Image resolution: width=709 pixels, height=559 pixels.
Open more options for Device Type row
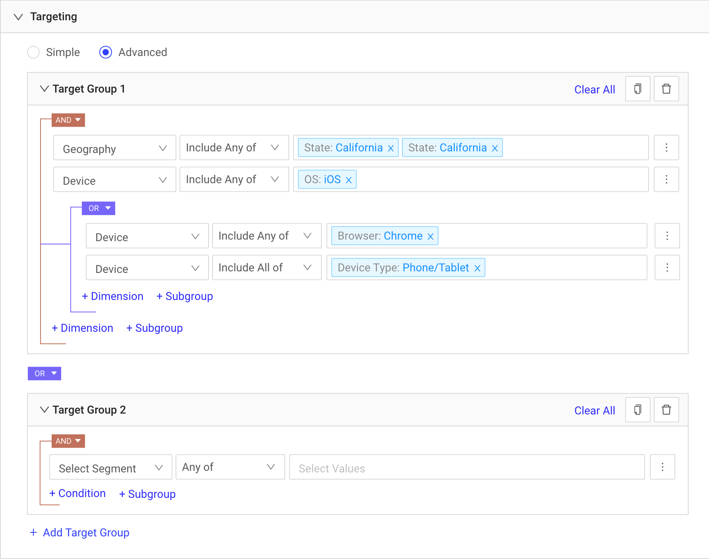click(667, 267)
